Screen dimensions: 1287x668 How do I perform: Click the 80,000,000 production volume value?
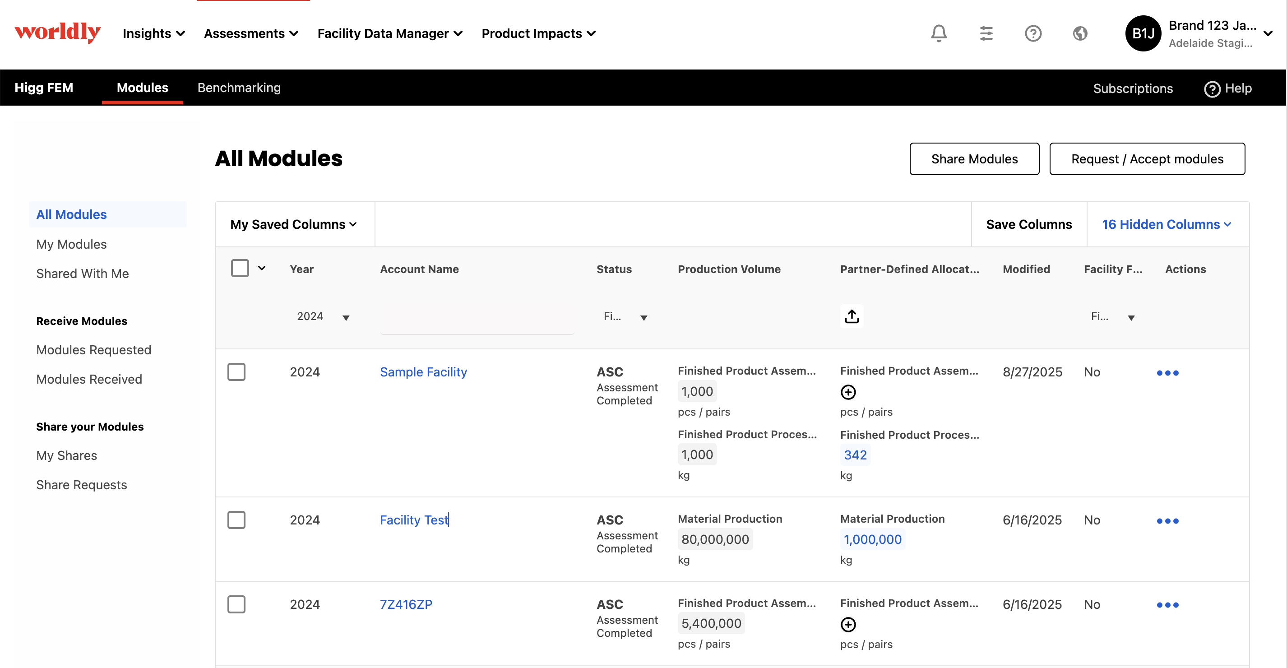click(715, 540)
